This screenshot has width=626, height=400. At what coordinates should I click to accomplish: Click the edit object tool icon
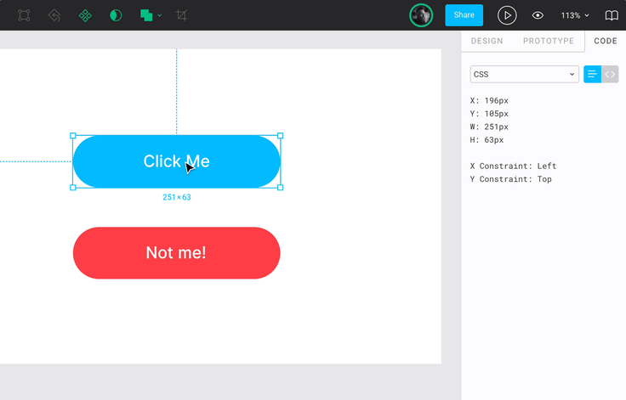coord(24,15)
